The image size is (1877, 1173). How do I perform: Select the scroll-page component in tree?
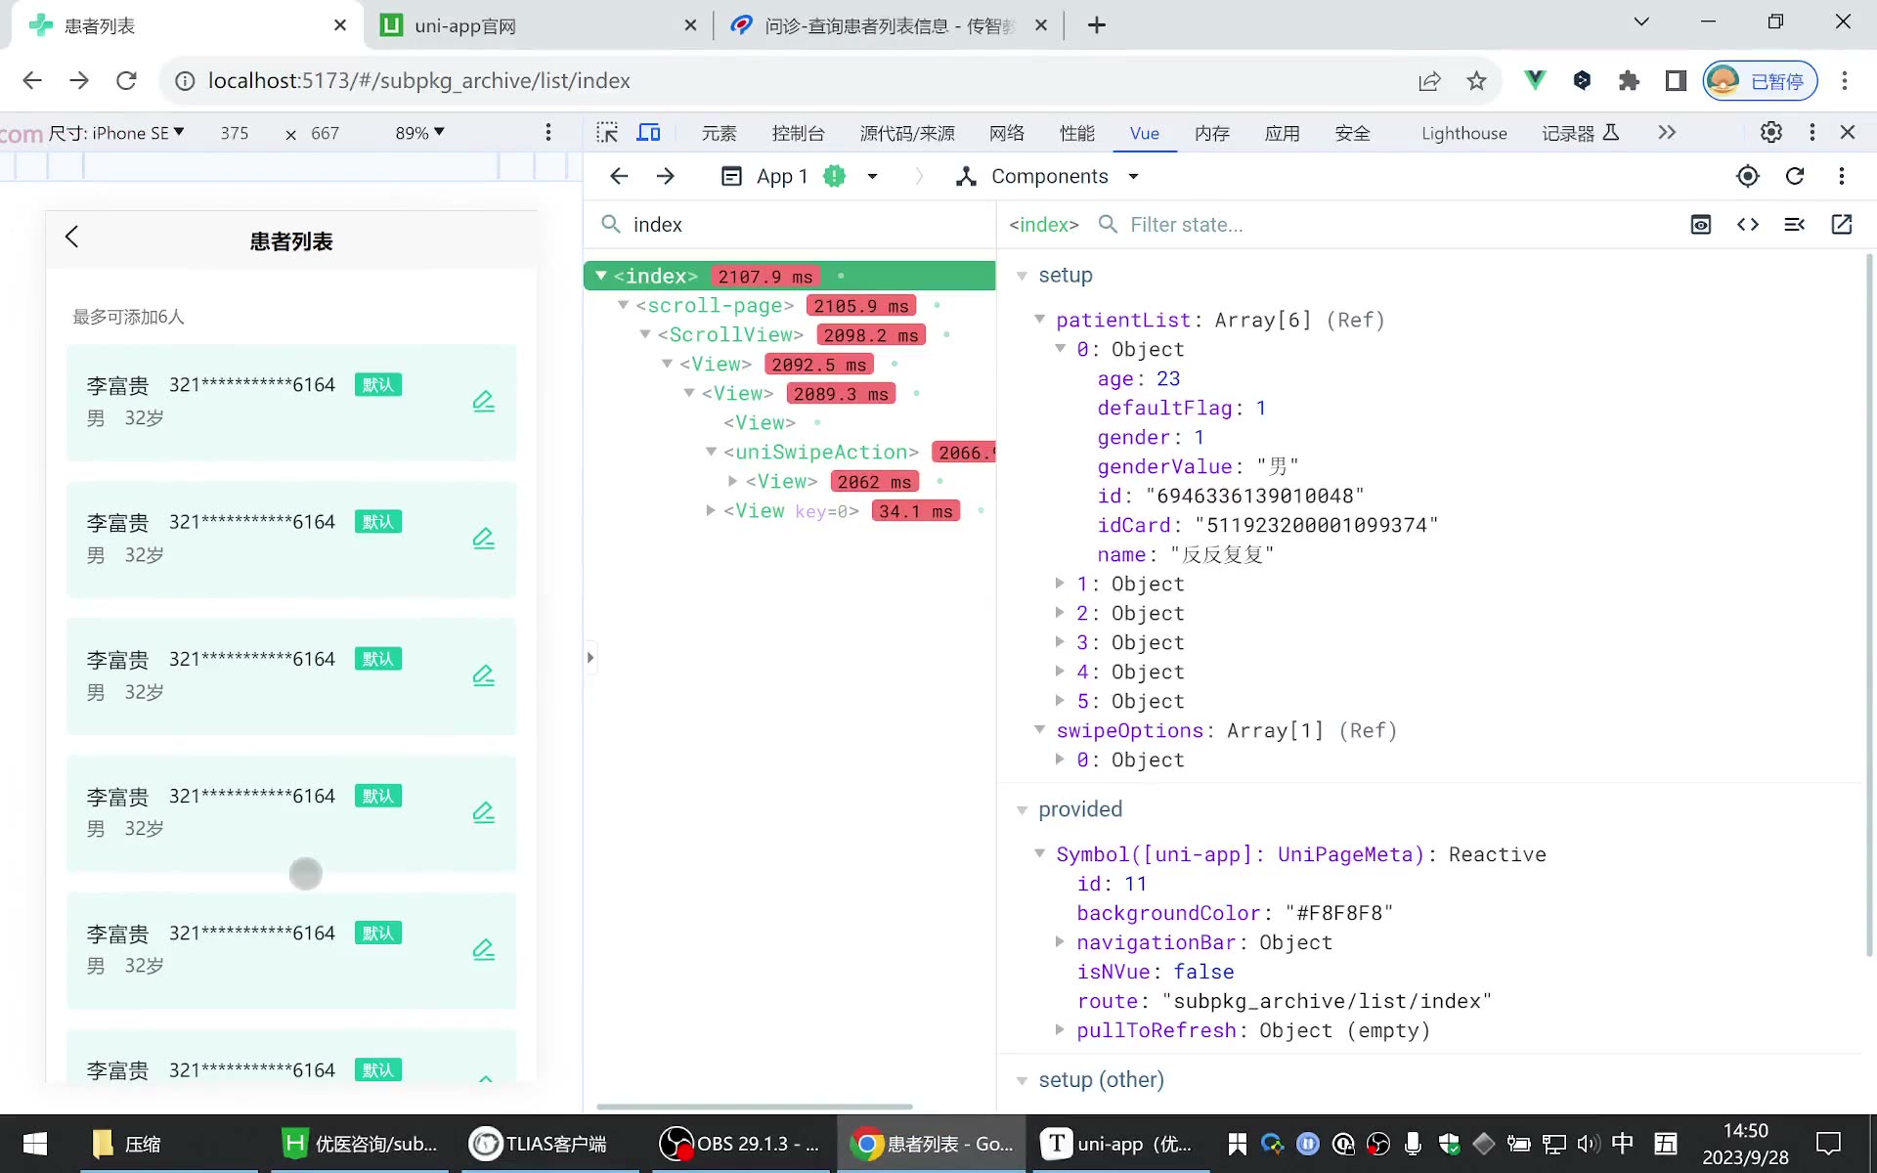(x=715, y=306)
